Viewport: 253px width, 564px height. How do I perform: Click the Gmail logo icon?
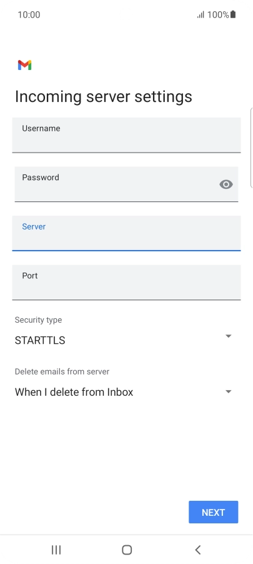[x=25, y=65]
